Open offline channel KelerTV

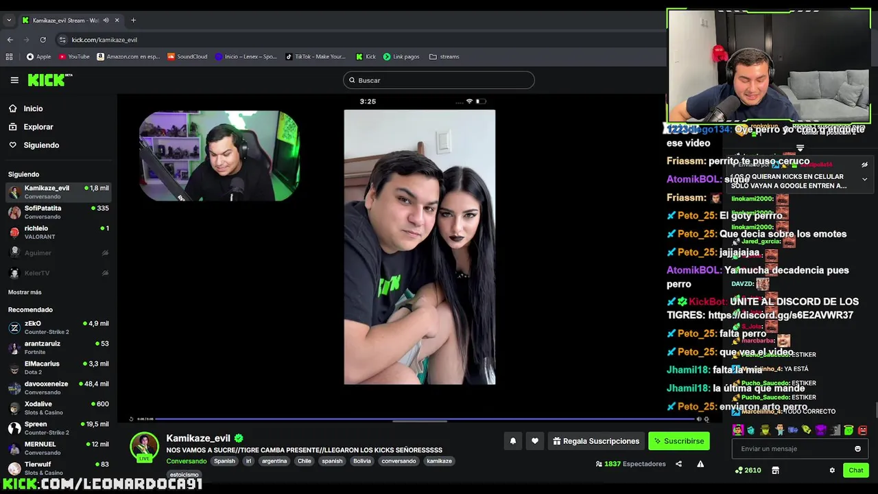(58, 273)
